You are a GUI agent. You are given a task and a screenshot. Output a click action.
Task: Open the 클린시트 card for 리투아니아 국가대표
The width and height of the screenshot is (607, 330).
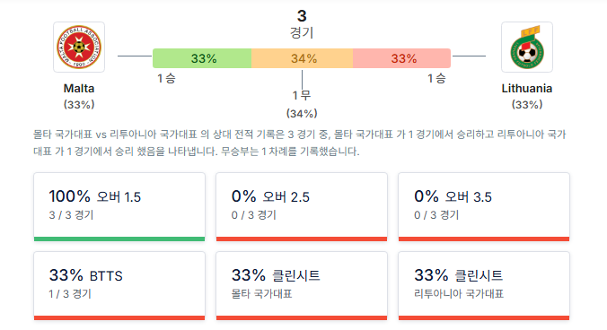click(484, 286)
